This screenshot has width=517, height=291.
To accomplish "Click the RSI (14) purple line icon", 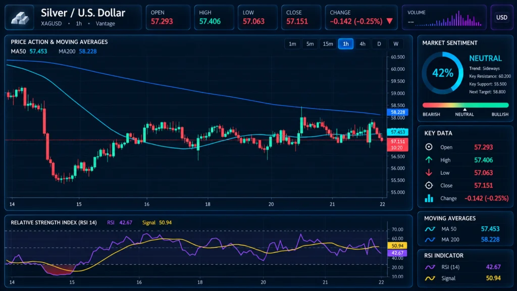I will 430,267.
